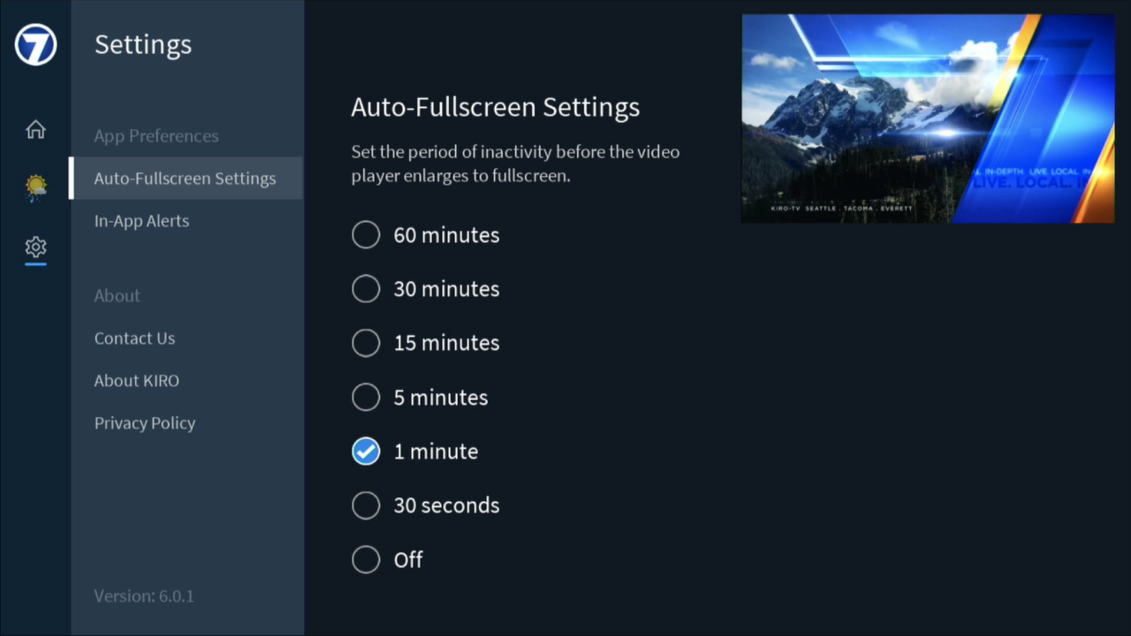Select the 60 minutes radio option
Screen dimensions: 1131x636
366,235
